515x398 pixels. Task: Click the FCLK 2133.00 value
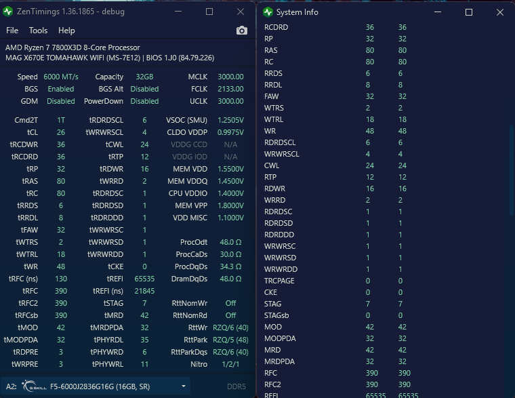coord(230,89)
